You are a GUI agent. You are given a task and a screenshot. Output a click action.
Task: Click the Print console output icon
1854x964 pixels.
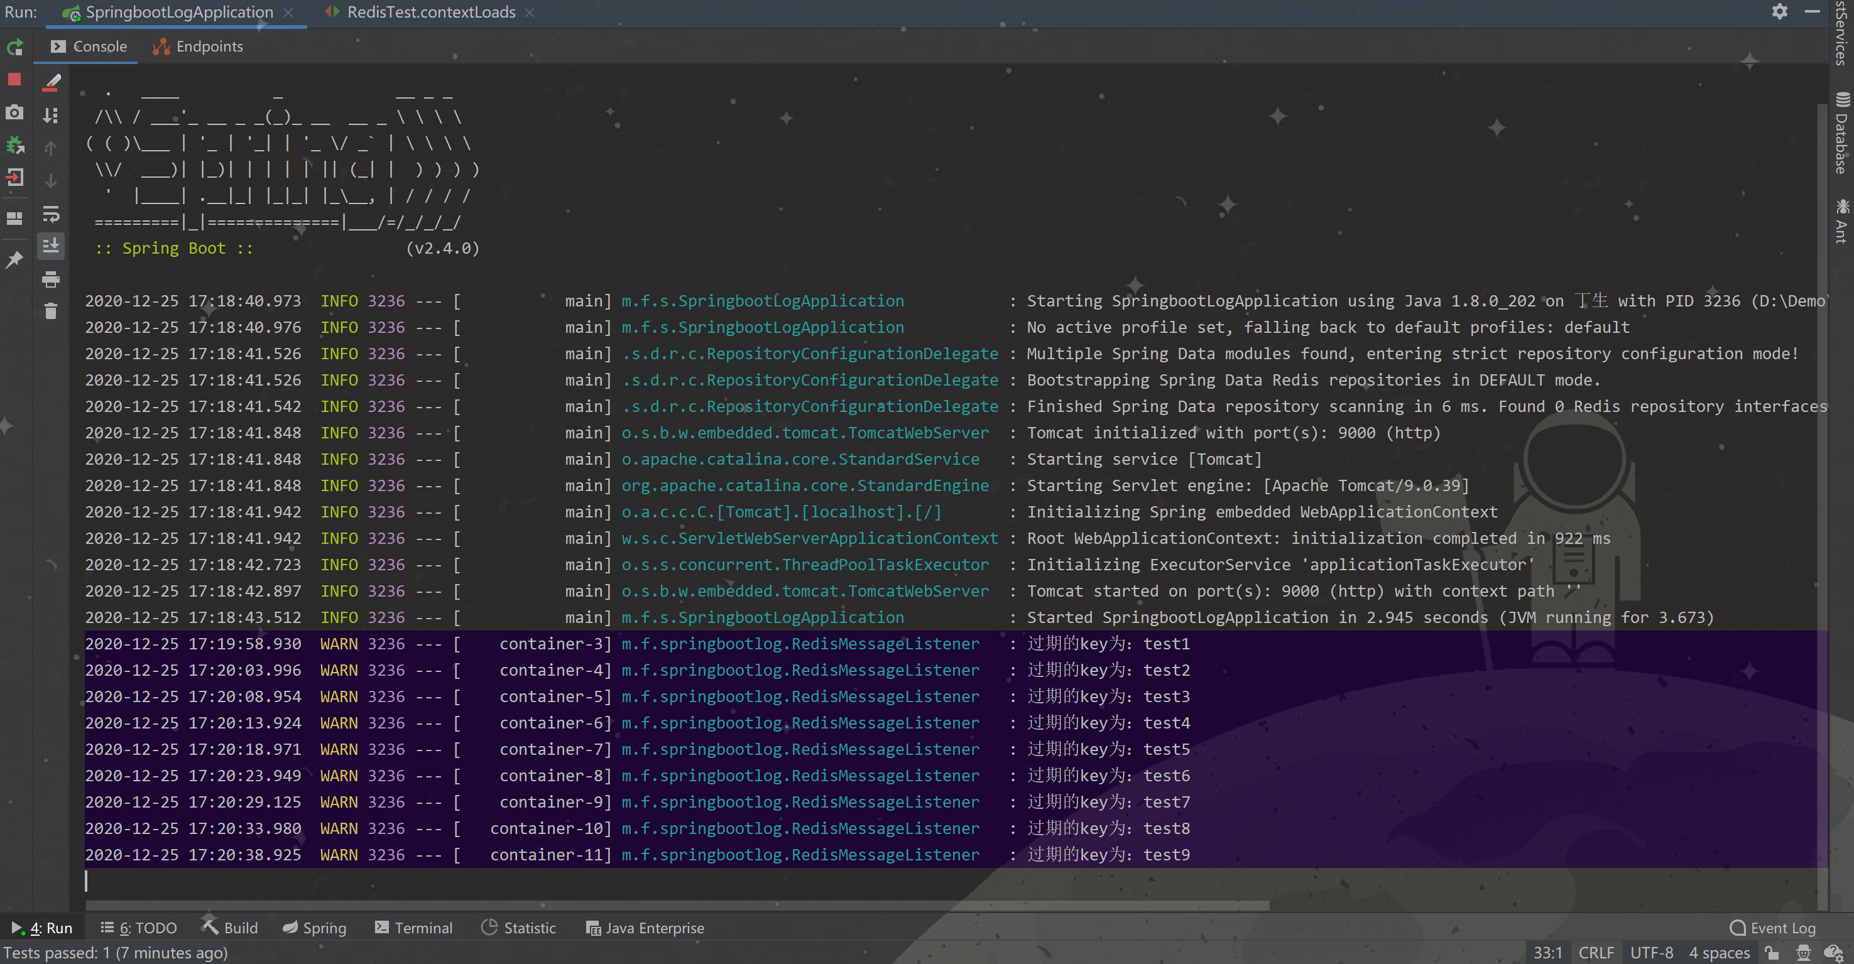coord(51,279)
